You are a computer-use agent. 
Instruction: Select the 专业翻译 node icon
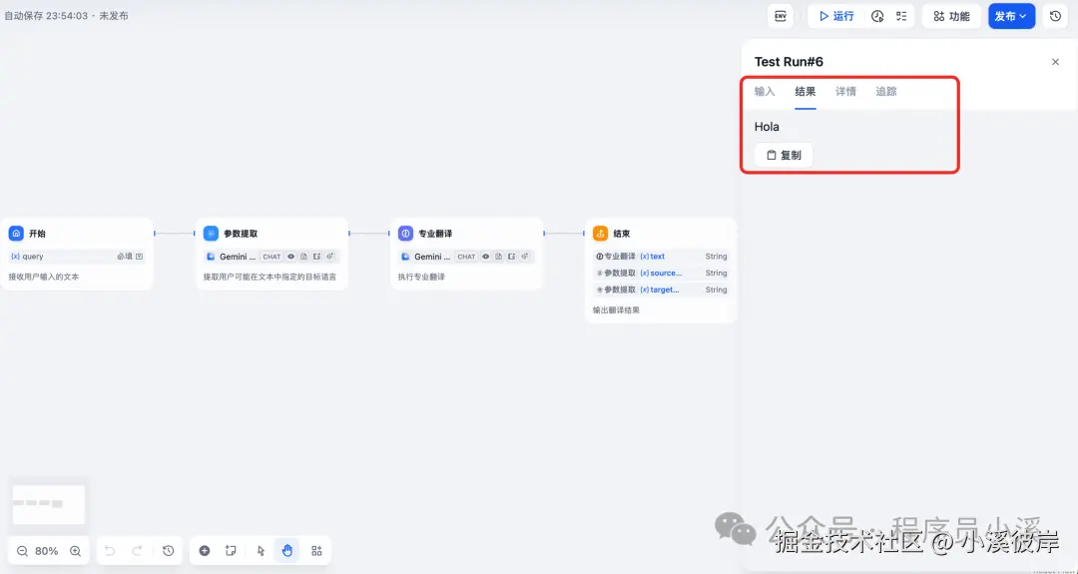pyautogui.click(x=405, y=233)
